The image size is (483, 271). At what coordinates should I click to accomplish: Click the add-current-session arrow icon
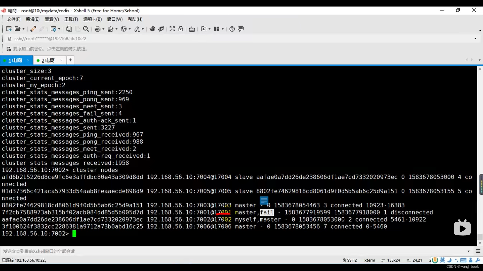click(x=9, y=49)
